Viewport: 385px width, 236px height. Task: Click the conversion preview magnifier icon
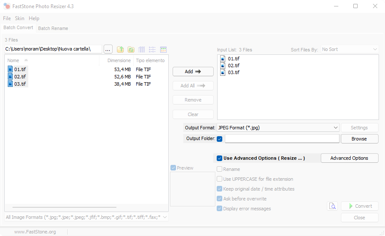tap(332, 206)
